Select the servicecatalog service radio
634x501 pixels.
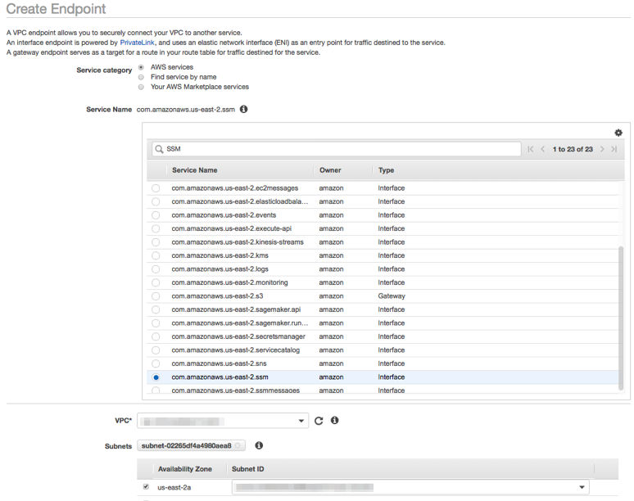click(x=156, y=350)
